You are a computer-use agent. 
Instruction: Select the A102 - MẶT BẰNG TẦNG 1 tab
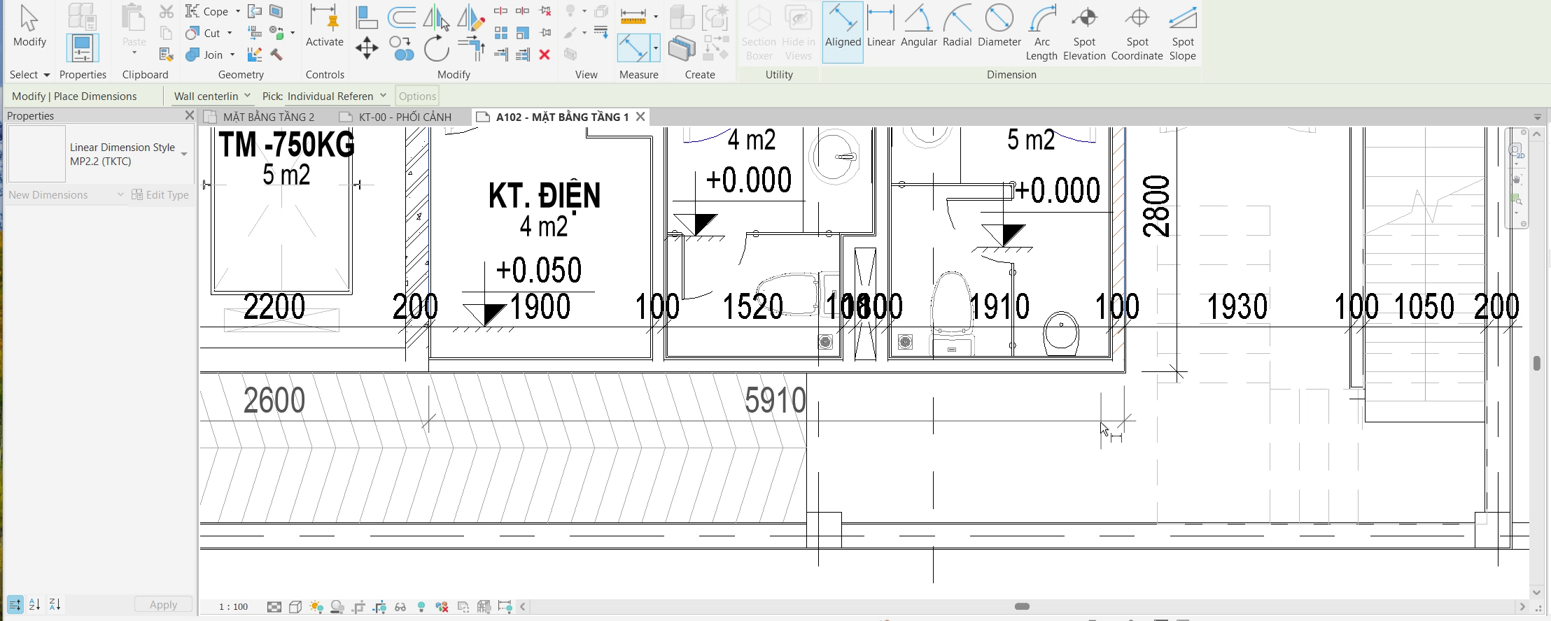(562, 117)
